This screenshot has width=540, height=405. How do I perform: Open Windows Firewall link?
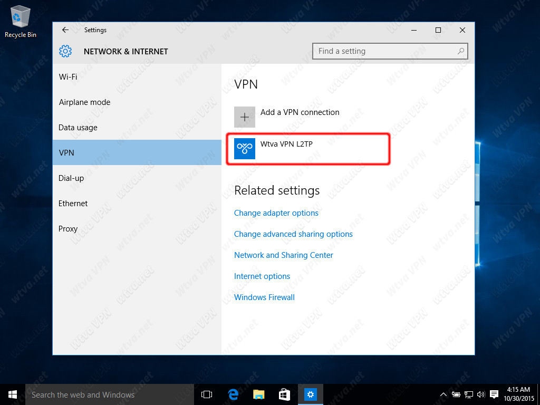click(x=265, y=297)
